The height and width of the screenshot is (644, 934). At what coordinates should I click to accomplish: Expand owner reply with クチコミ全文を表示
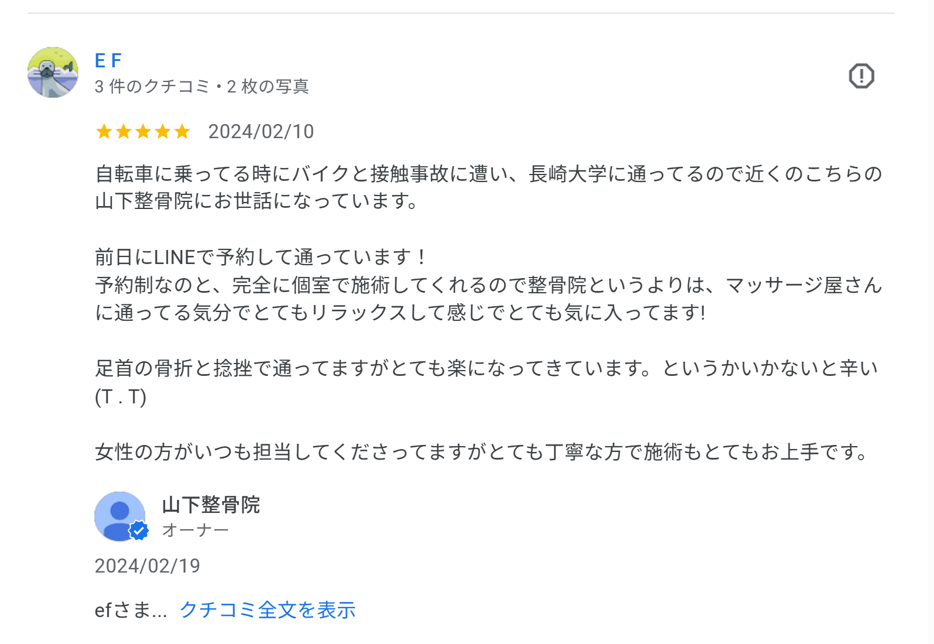click(268, 610)
